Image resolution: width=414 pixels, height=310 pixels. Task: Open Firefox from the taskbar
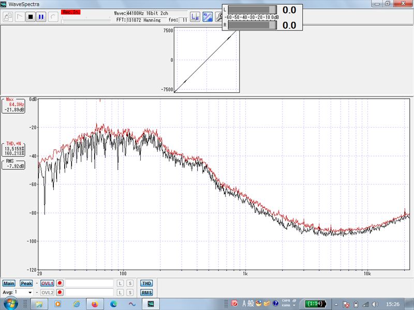click(95, 303)
